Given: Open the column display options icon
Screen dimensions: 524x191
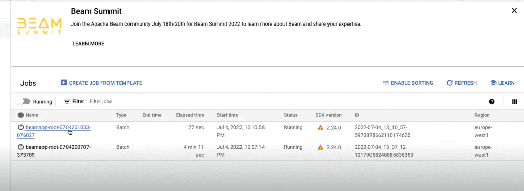Looking at the screenshot, I should pyautogui.click(x=514, y=101).
